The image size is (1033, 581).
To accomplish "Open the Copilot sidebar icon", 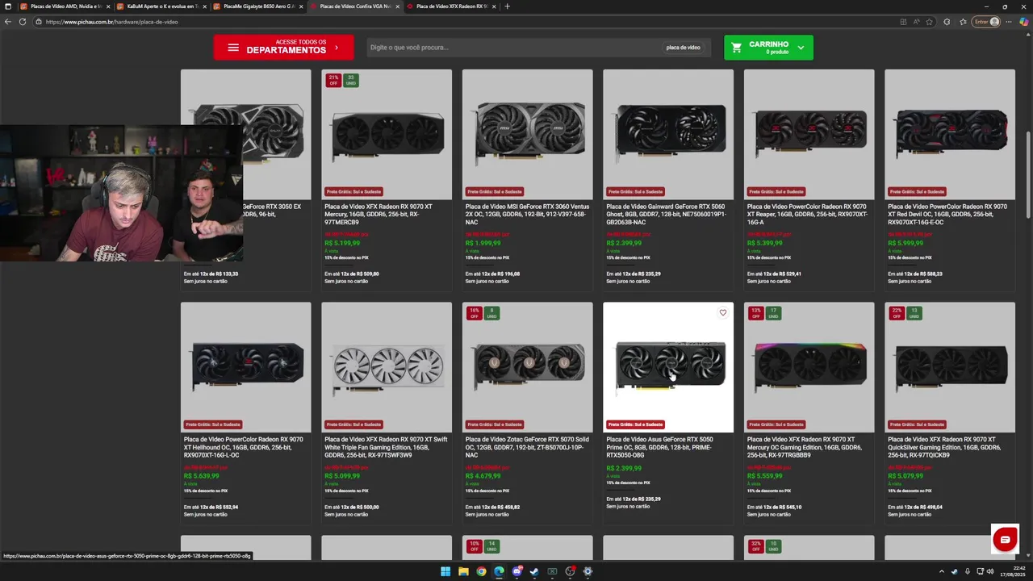I will (1024, 22).
